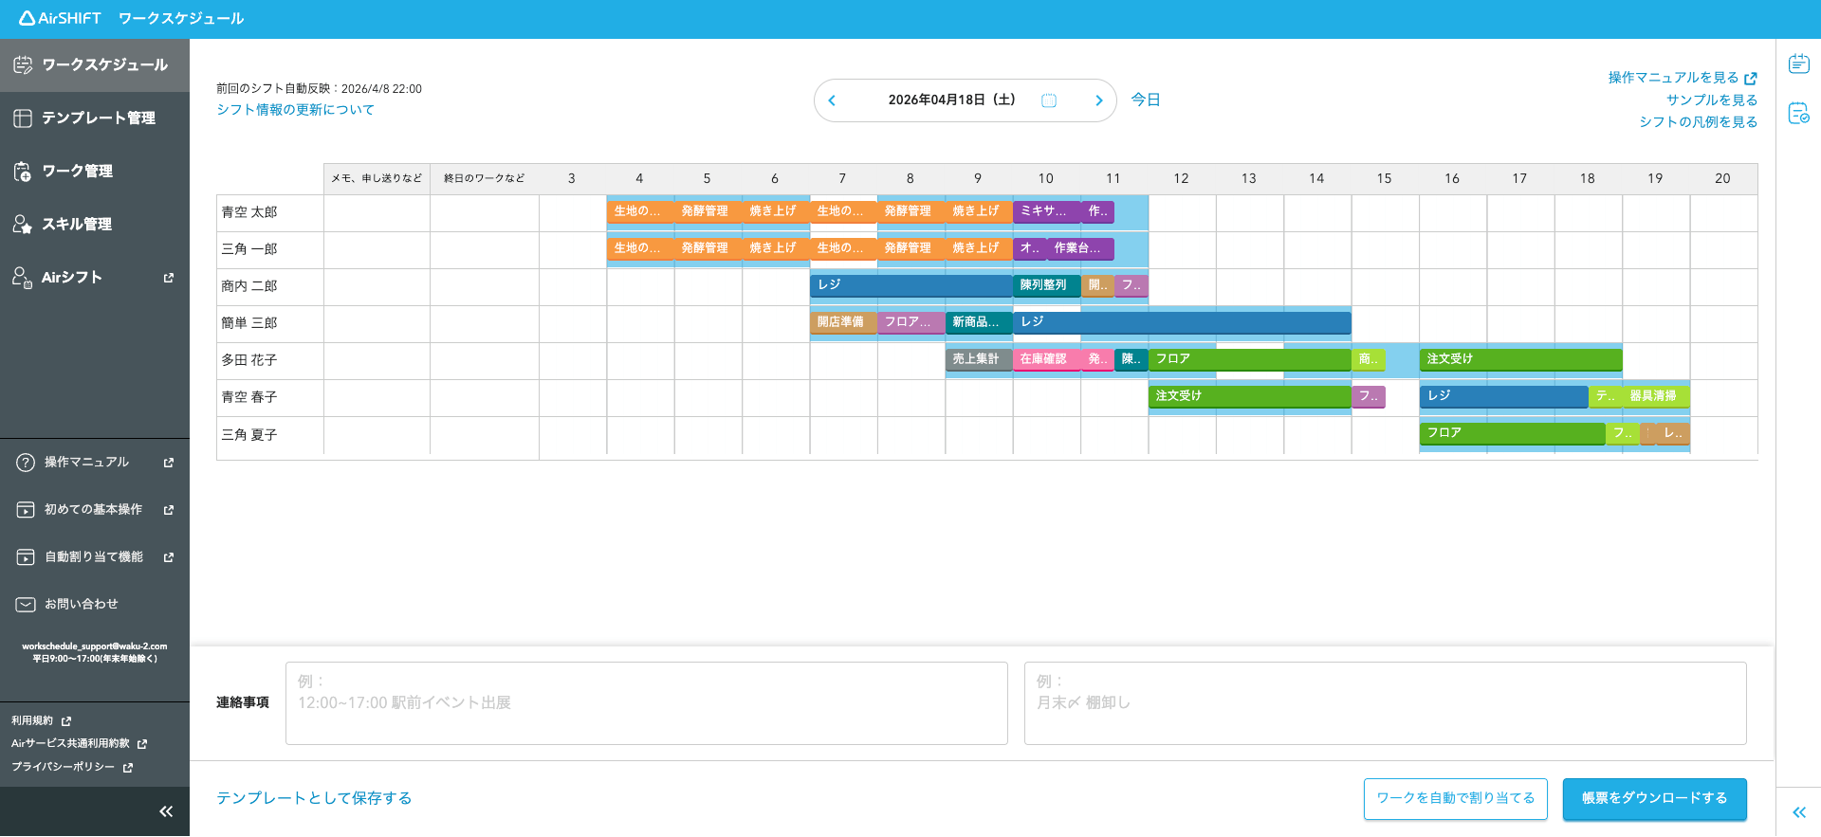Select 多田 花子's 売上集計 block
Viewport: 1821px width, 837px height.
click(x=979, y=359)
